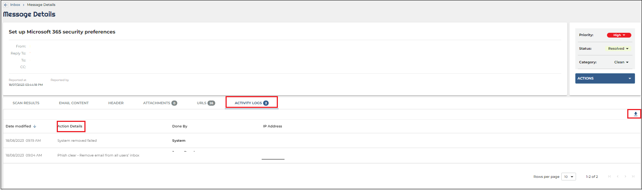
Task: Click the Activity Logs count badge 2
Action: (x=266, y=103)
